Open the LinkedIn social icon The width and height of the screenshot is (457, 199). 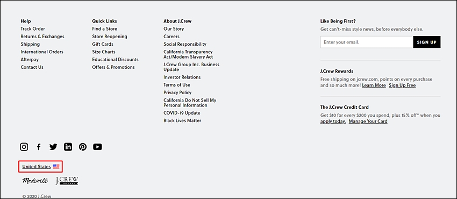68,147
